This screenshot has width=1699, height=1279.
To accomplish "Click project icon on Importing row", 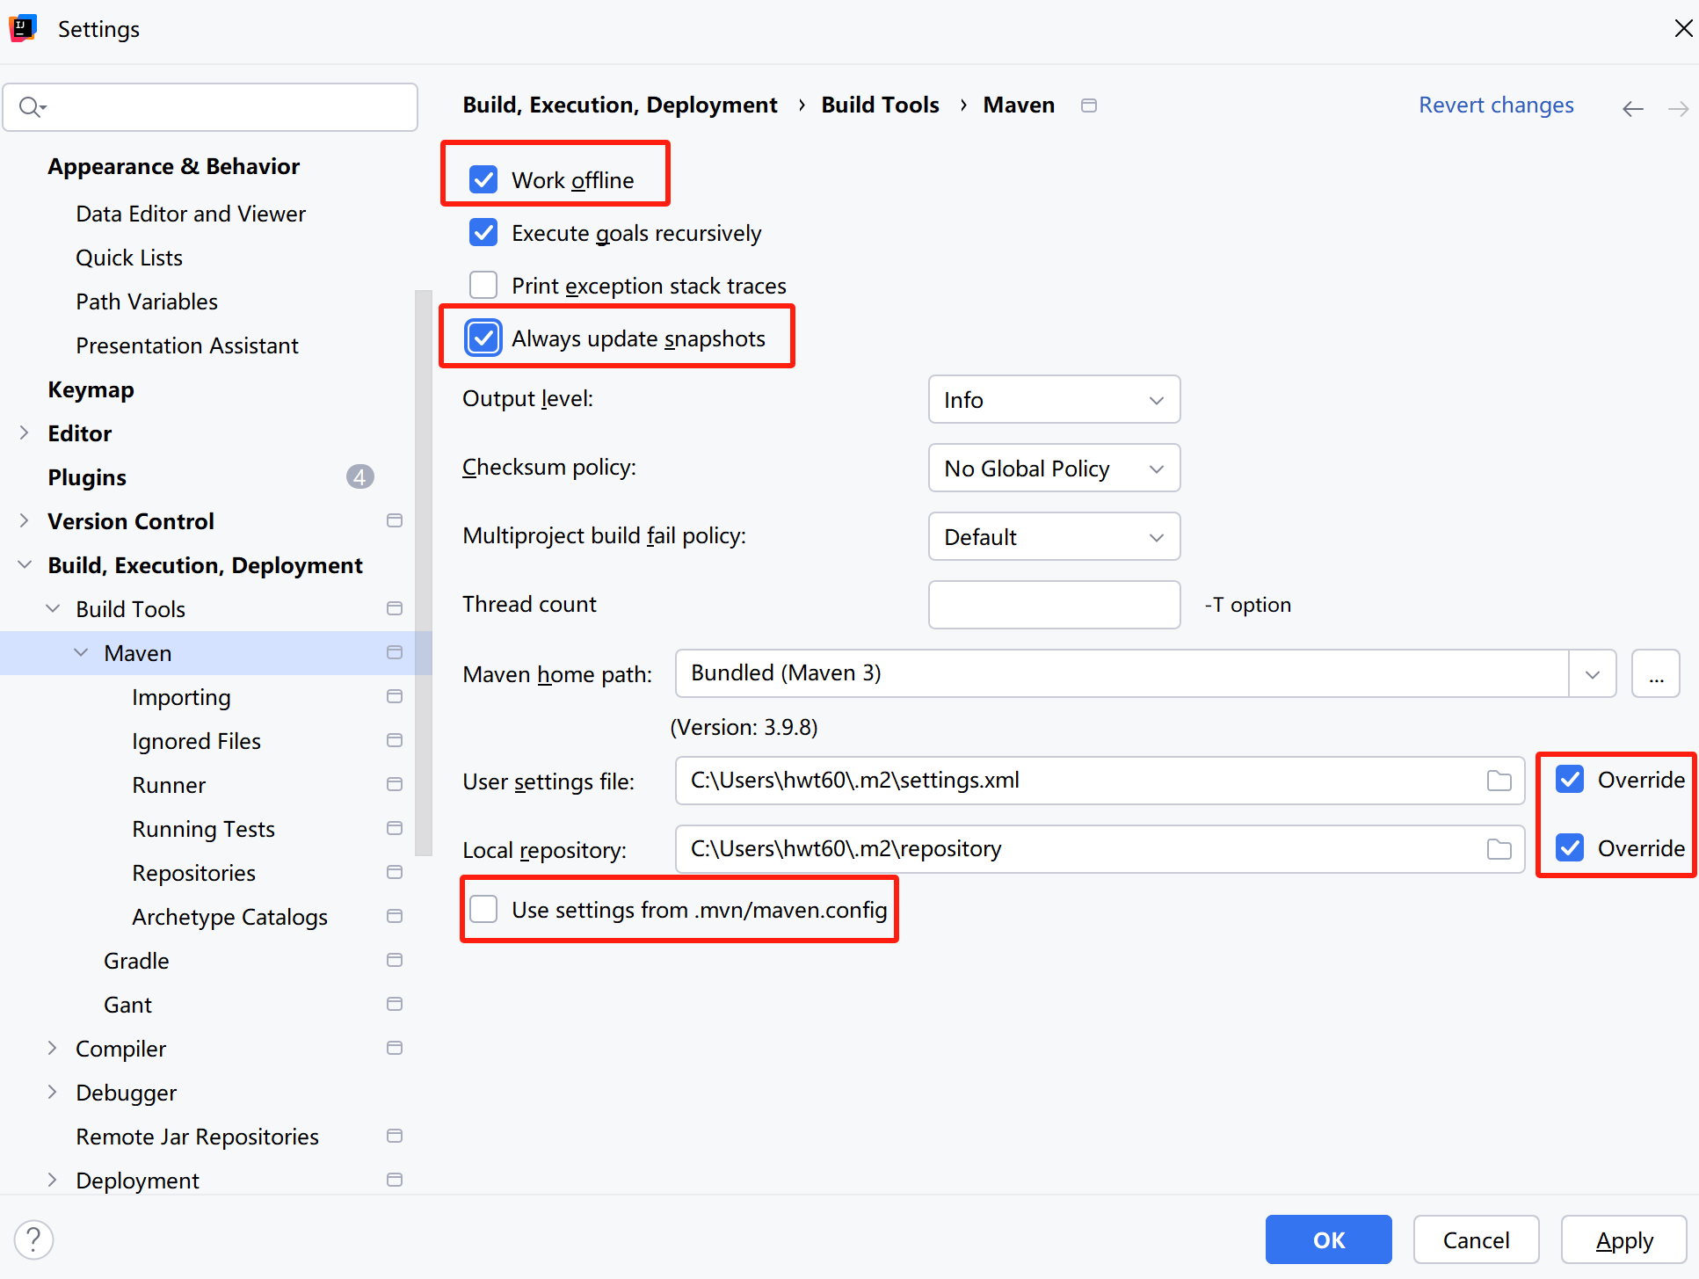I will (x=395, y=696).
